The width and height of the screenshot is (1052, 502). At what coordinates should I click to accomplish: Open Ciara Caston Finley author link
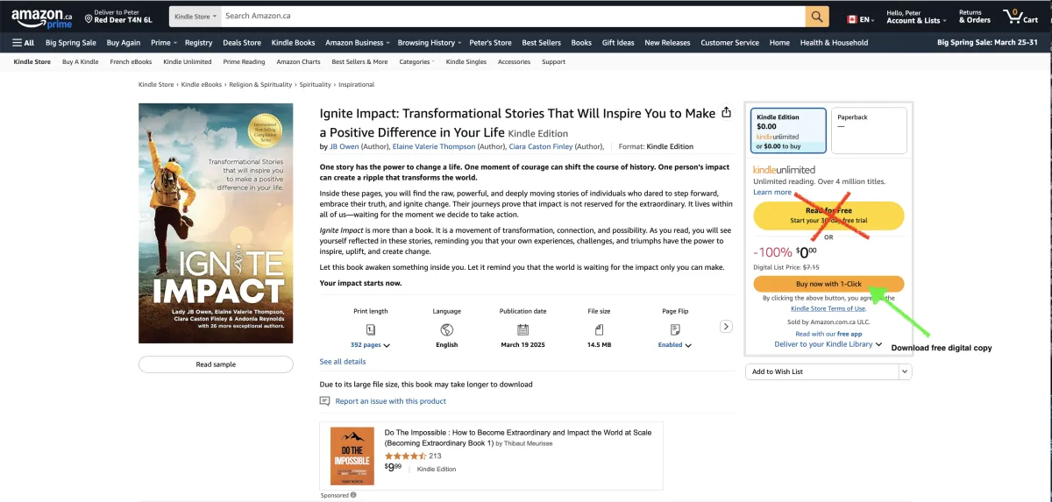(542, 146)
